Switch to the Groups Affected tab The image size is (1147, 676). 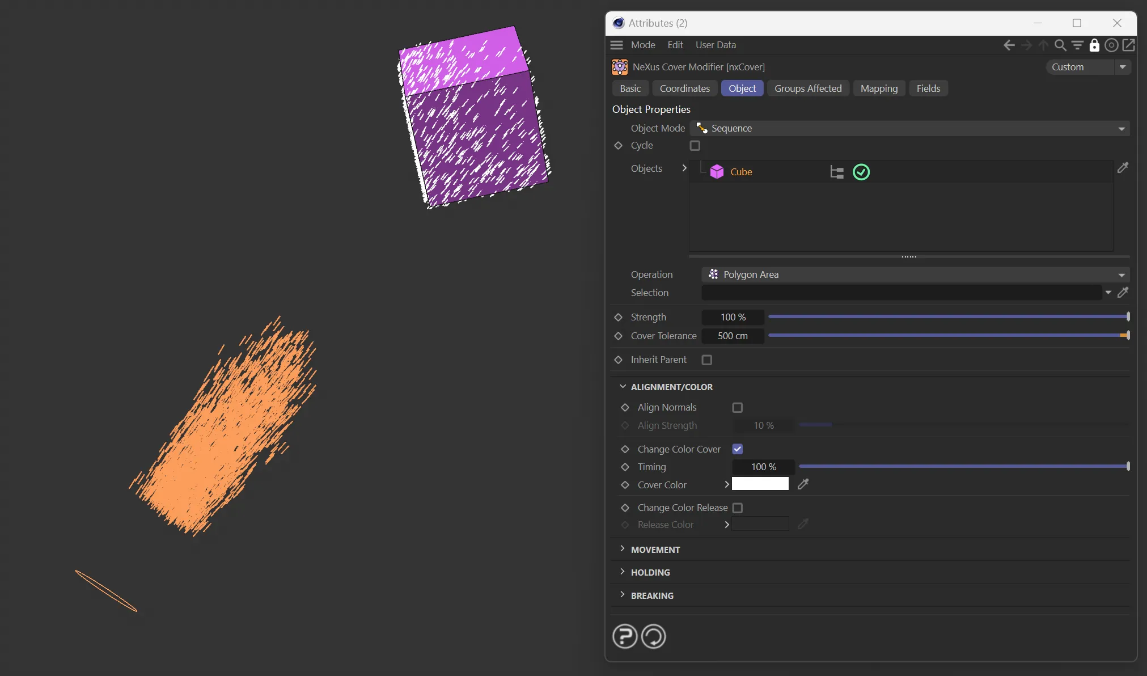click(808, 88)
